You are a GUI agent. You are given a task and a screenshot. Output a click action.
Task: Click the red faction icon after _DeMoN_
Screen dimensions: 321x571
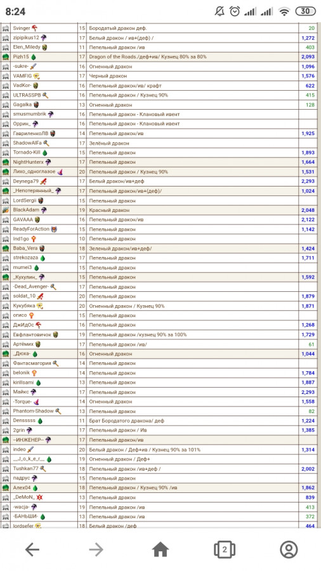click(x=39, y=497)
